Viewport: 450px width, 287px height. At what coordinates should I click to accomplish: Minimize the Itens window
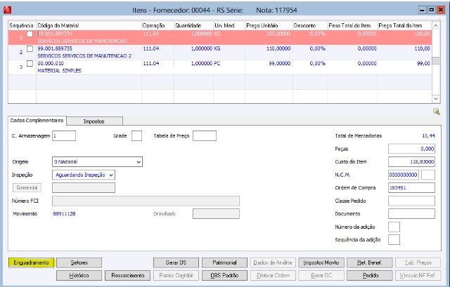[422, 10]
